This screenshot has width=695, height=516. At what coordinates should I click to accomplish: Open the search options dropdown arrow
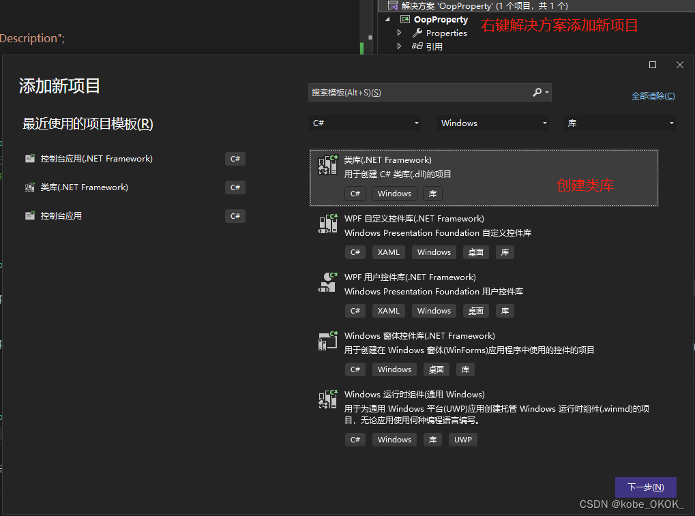point(547,93)
